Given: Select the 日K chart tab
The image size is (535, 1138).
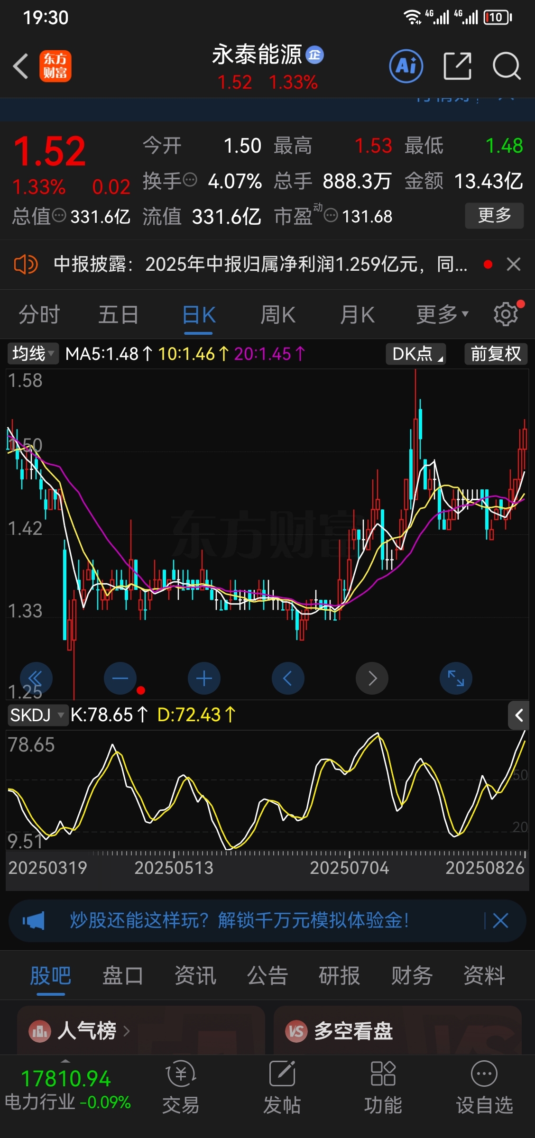Looking at the screenshot, I should pyautogui.click(x=199, y=314).
